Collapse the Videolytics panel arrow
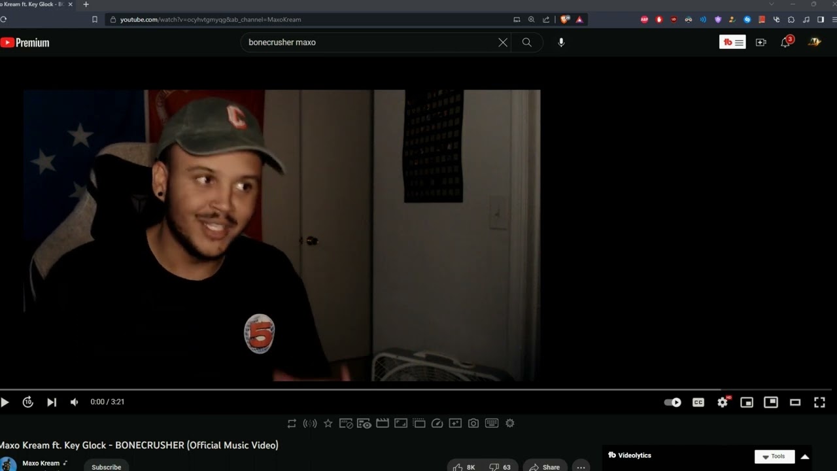The image size is (837, 471). [805, 457]
